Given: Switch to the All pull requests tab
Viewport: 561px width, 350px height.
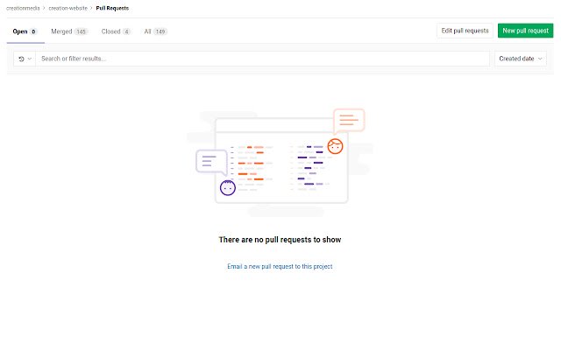Looking at the screenshot, I should [x=155, y=31].
